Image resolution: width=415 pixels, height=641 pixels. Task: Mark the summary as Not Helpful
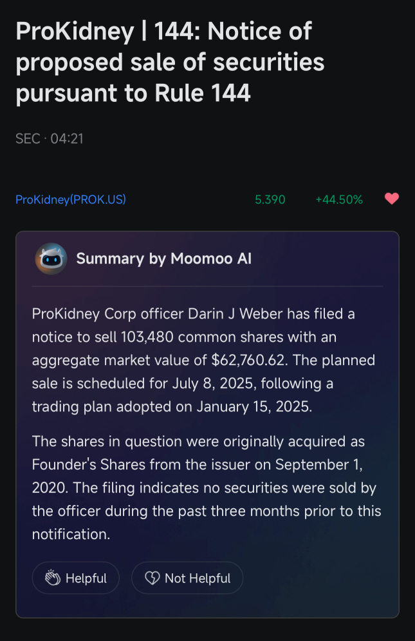click(x=187, y=578)
